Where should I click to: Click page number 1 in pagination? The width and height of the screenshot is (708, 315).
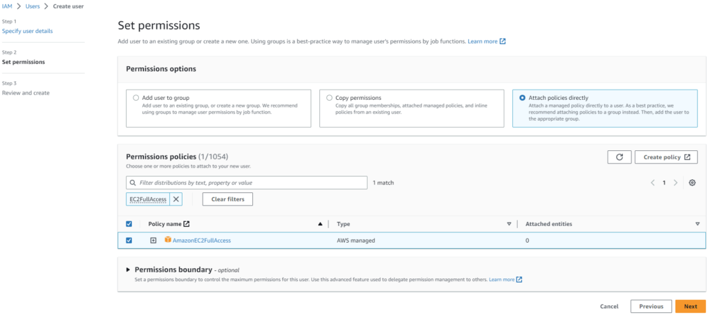click(x=664, y=183)
